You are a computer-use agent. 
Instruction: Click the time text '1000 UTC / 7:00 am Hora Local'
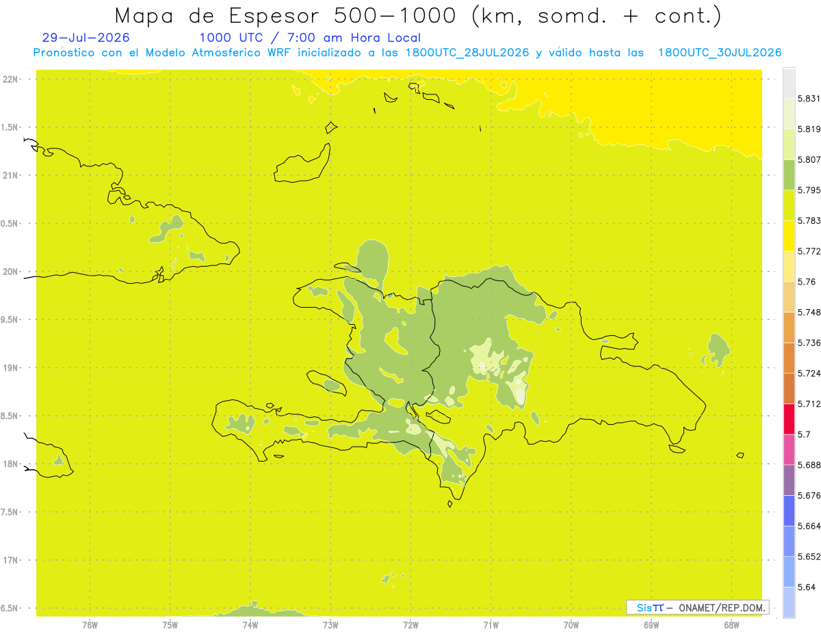(x=310, y=38)
